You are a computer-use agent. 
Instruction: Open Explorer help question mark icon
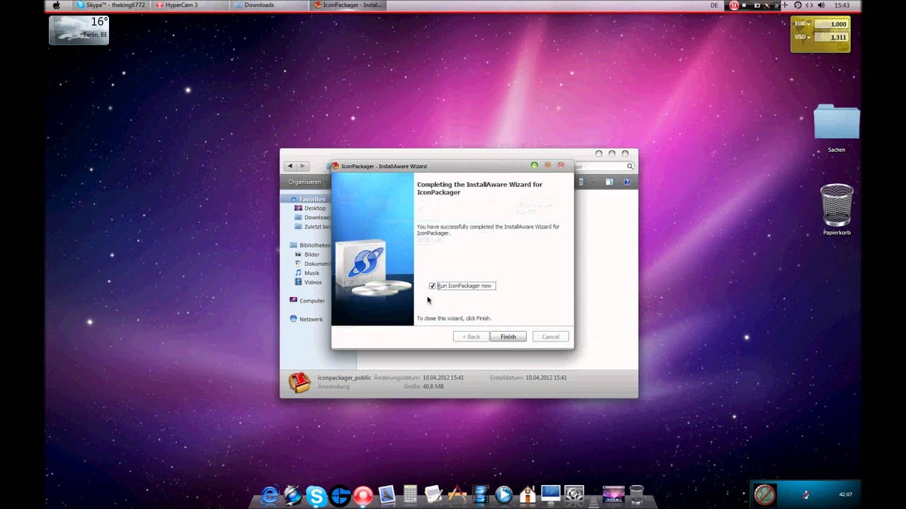tap(626, 182)
